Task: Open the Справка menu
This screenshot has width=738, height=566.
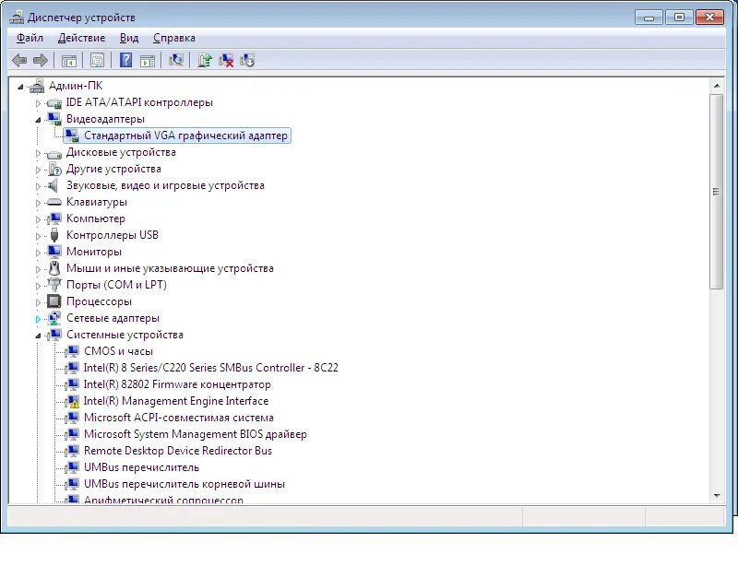Action: coord(173,38)
